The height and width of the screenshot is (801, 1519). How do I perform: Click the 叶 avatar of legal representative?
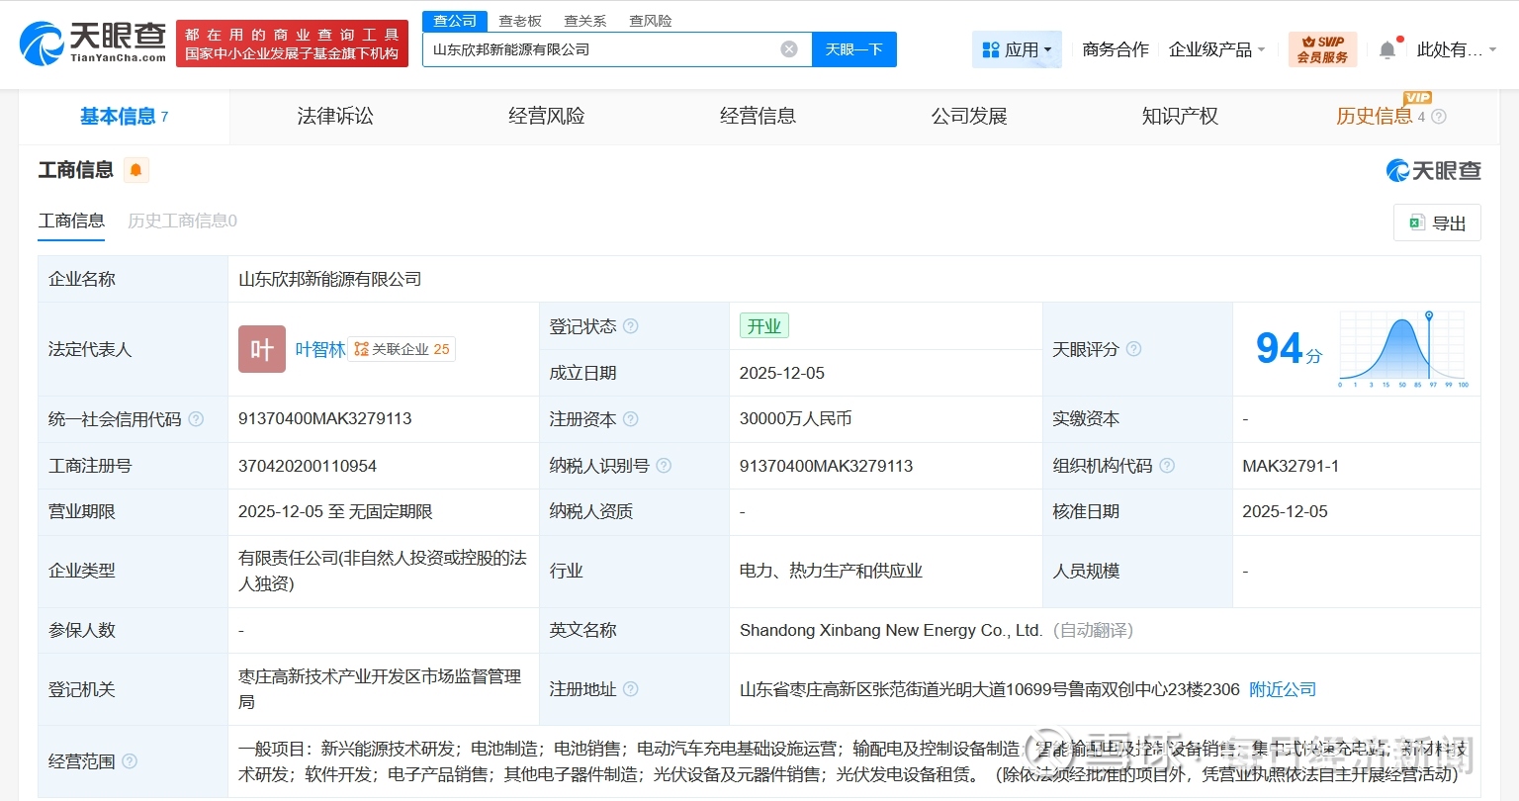pos(262,349)
